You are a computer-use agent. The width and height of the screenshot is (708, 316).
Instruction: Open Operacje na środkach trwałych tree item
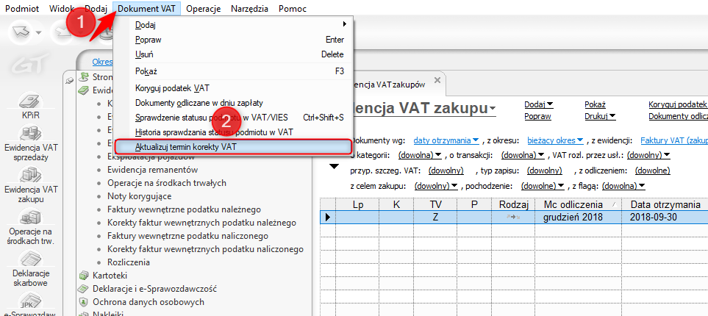tap(167, 183)
